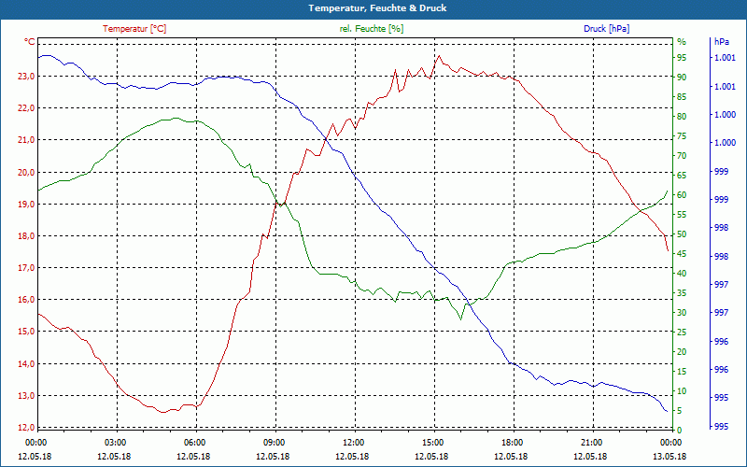The height and width of the screenshot is (467, 747).
Task: Click the '18,0' temperature axis value
Action: (26, 236)
